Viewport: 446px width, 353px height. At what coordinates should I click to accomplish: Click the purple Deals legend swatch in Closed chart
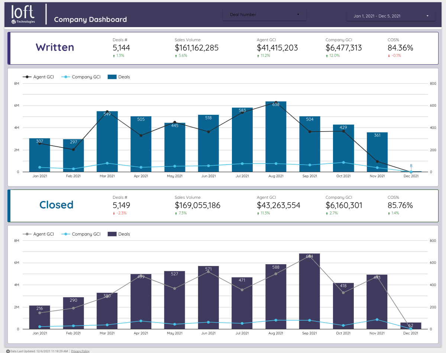pyautogui.click(x=112, y=234)
